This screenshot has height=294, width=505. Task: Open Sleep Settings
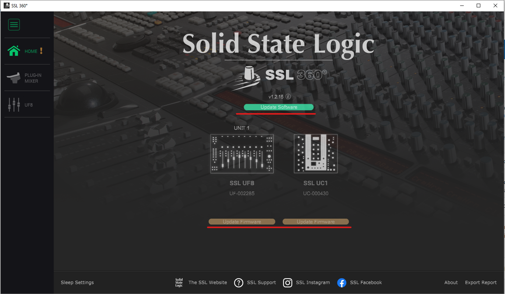pos(77,282)
